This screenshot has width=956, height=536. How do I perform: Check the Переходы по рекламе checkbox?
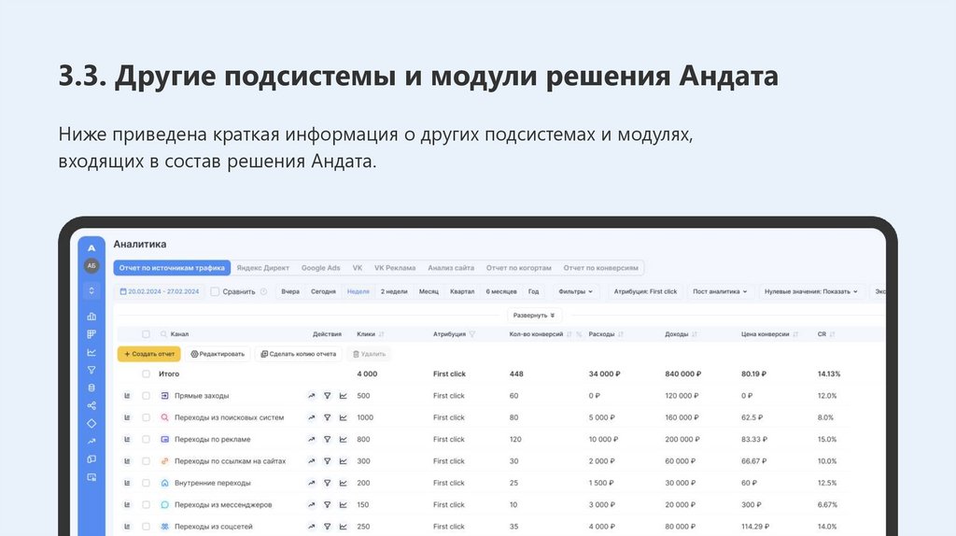(146, 439)
